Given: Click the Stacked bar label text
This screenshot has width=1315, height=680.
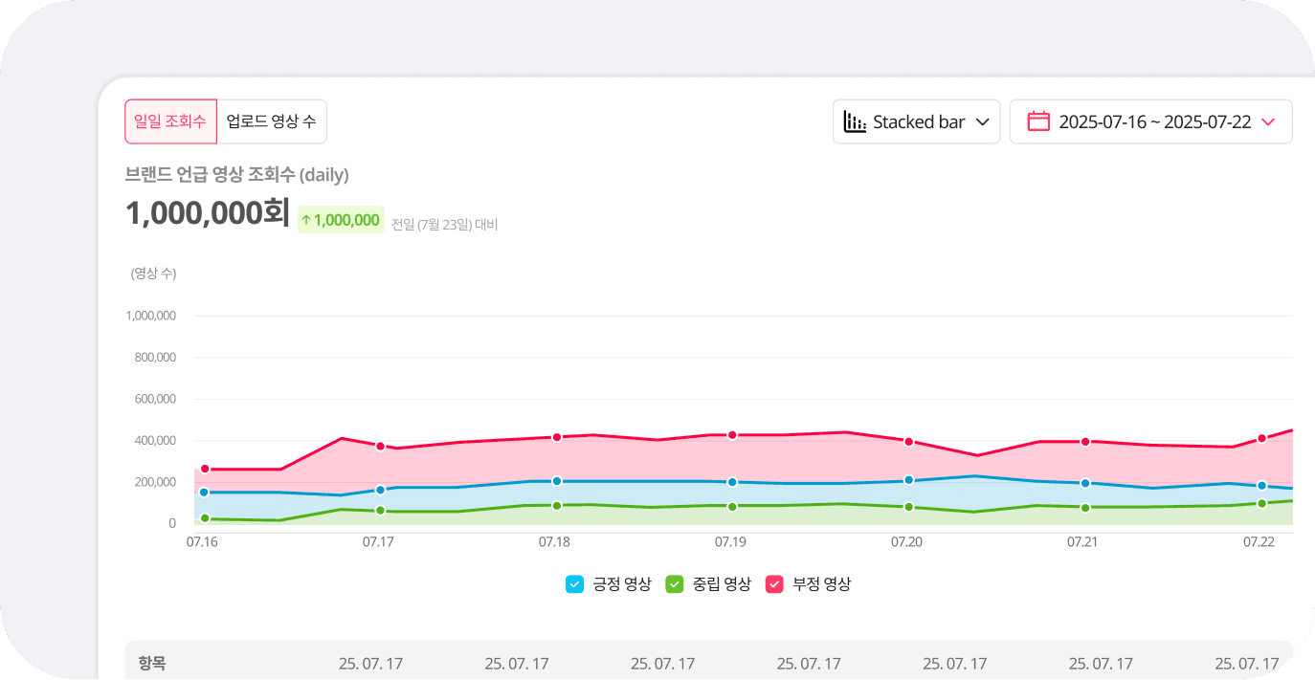Looking at the screenshot, I should 919,121.
